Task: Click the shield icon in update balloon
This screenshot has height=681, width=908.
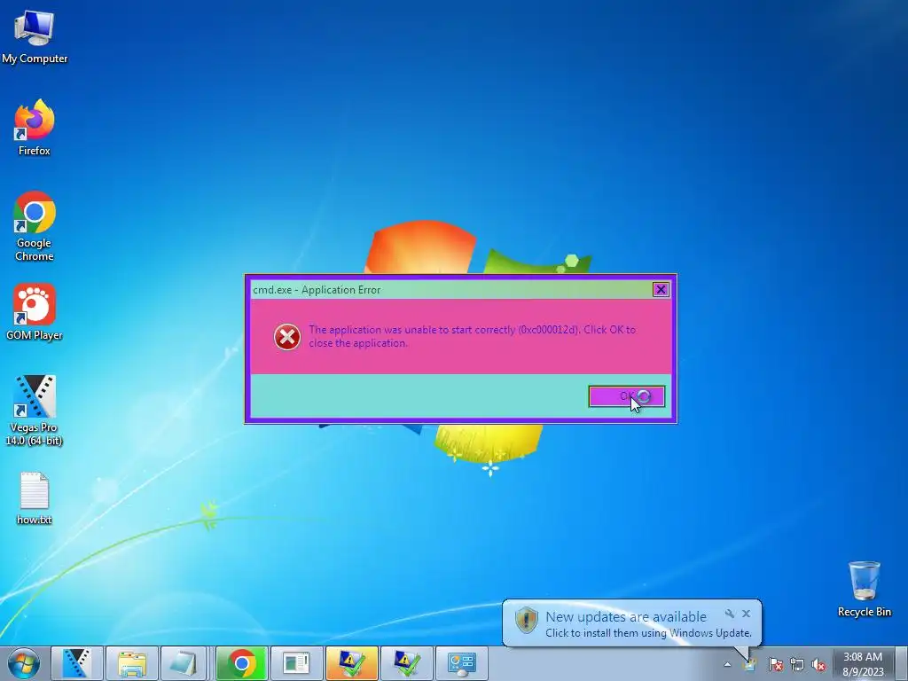Action: tap(527, 620)
